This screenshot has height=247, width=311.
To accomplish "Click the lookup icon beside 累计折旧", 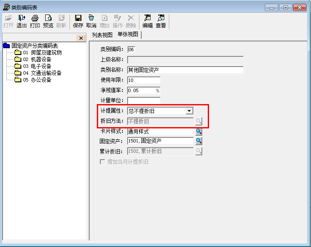I will [x=199, y=151].
